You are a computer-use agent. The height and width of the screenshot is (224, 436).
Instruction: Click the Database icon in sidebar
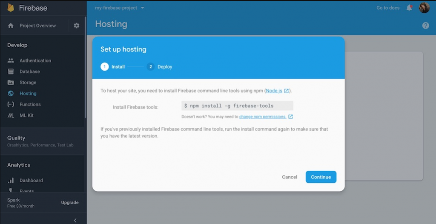(11, 72)
